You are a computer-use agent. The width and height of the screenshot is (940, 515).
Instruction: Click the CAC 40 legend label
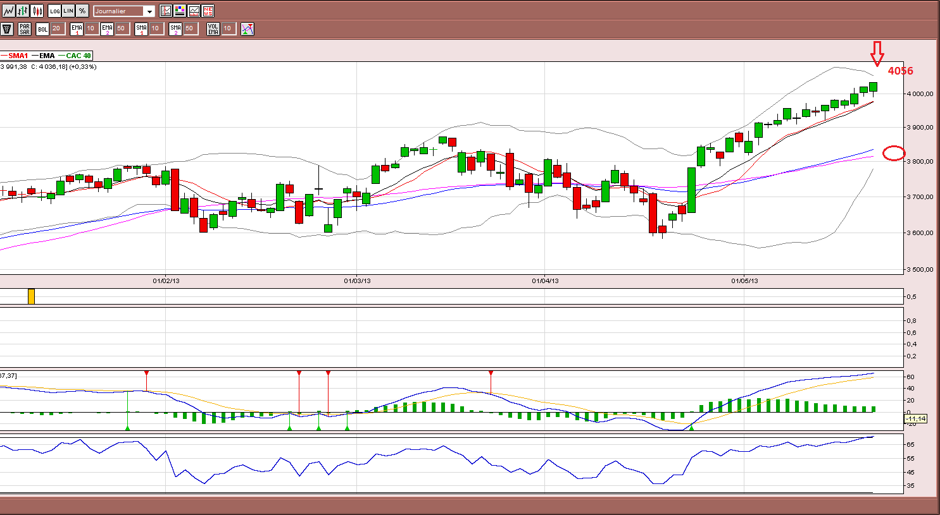79,56
